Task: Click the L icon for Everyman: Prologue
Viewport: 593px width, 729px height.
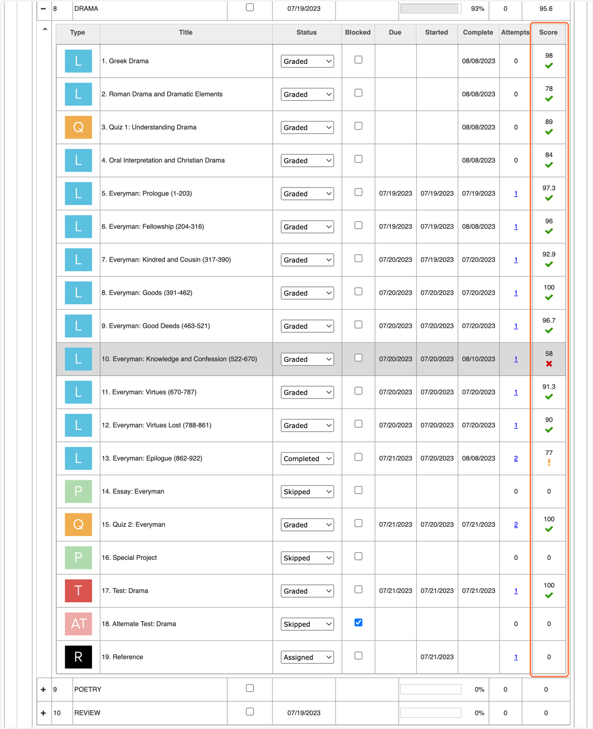Action: 78,194
